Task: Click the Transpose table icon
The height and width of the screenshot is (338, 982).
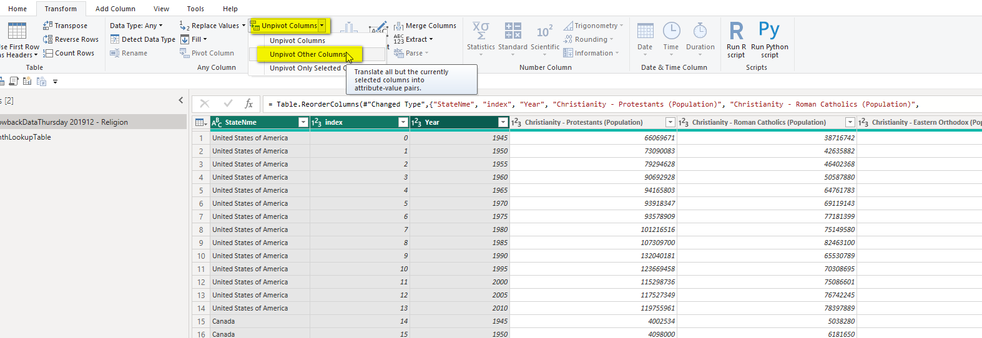Action: tap(47, 26)
